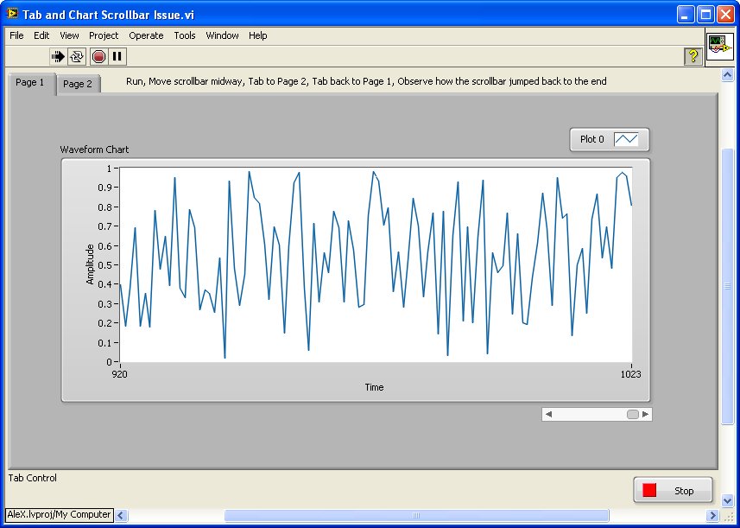Viewport: 740px width, 528px height.
Task: Click the chart scrollbar right arrow
Action: pyautogui.click(x=646, y=413)
